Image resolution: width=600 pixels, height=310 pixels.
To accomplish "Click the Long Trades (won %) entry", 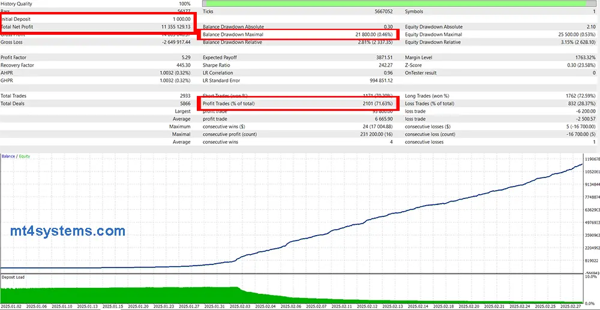I will point(427,96).
